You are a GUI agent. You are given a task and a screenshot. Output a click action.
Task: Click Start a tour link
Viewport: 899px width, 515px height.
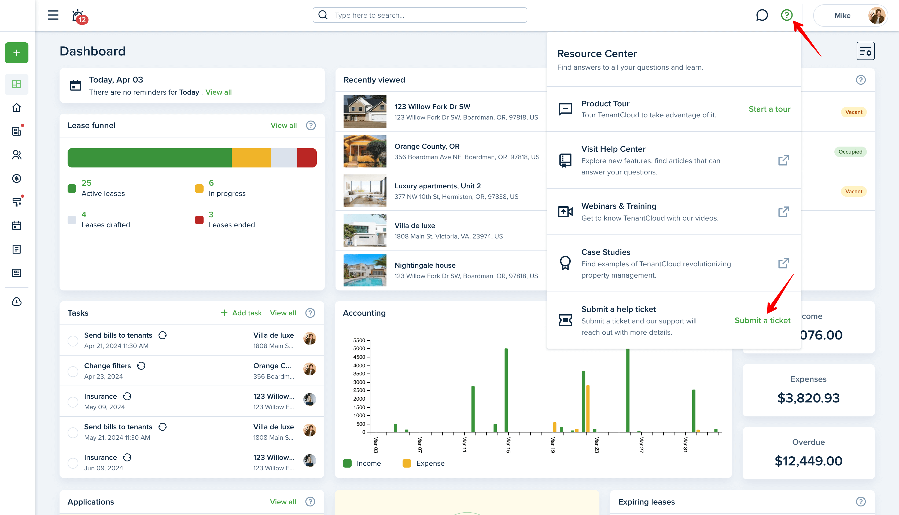(x=769, y=109)
